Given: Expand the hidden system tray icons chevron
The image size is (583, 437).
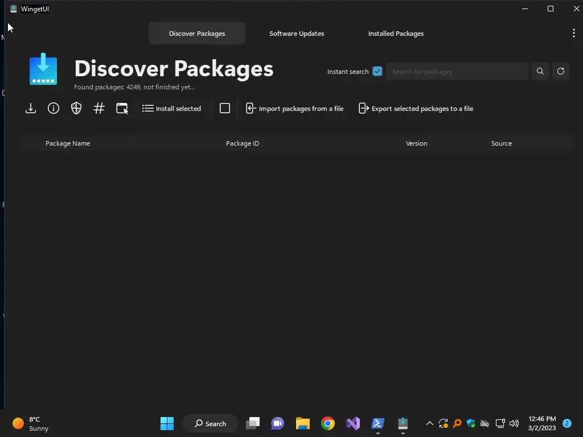Looking at the screenshot, I should click(x=429, y=423).
